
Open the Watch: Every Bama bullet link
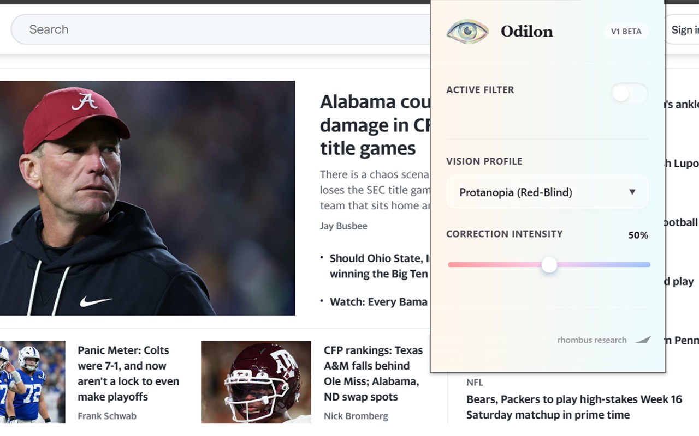(378, 301)
